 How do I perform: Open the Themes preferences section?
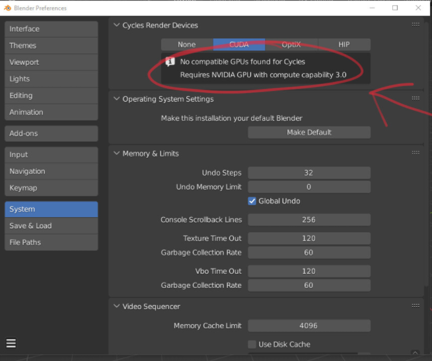point(52,46)
